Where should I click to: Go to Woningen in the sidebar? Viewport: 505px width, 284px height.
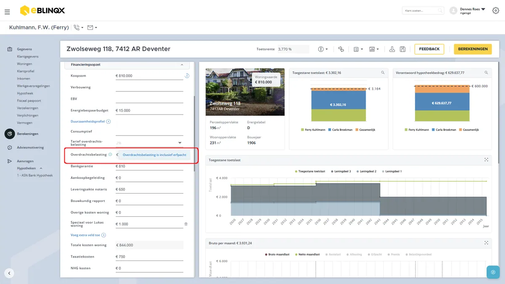coord(24,64)
